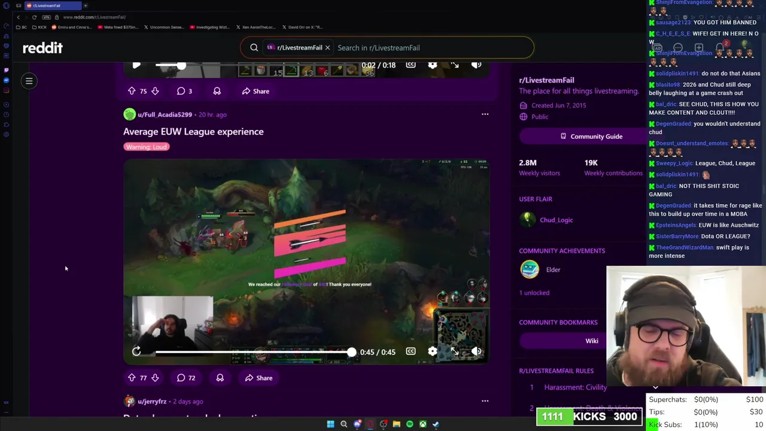Open options menu for u/jerryfrz post
Viewport: 766px width, 431px height.
485,401
